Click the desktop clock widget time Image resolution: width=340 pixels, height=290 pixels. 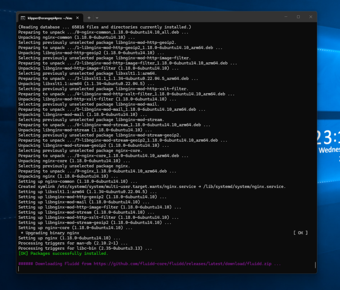(x=328, y=137)
